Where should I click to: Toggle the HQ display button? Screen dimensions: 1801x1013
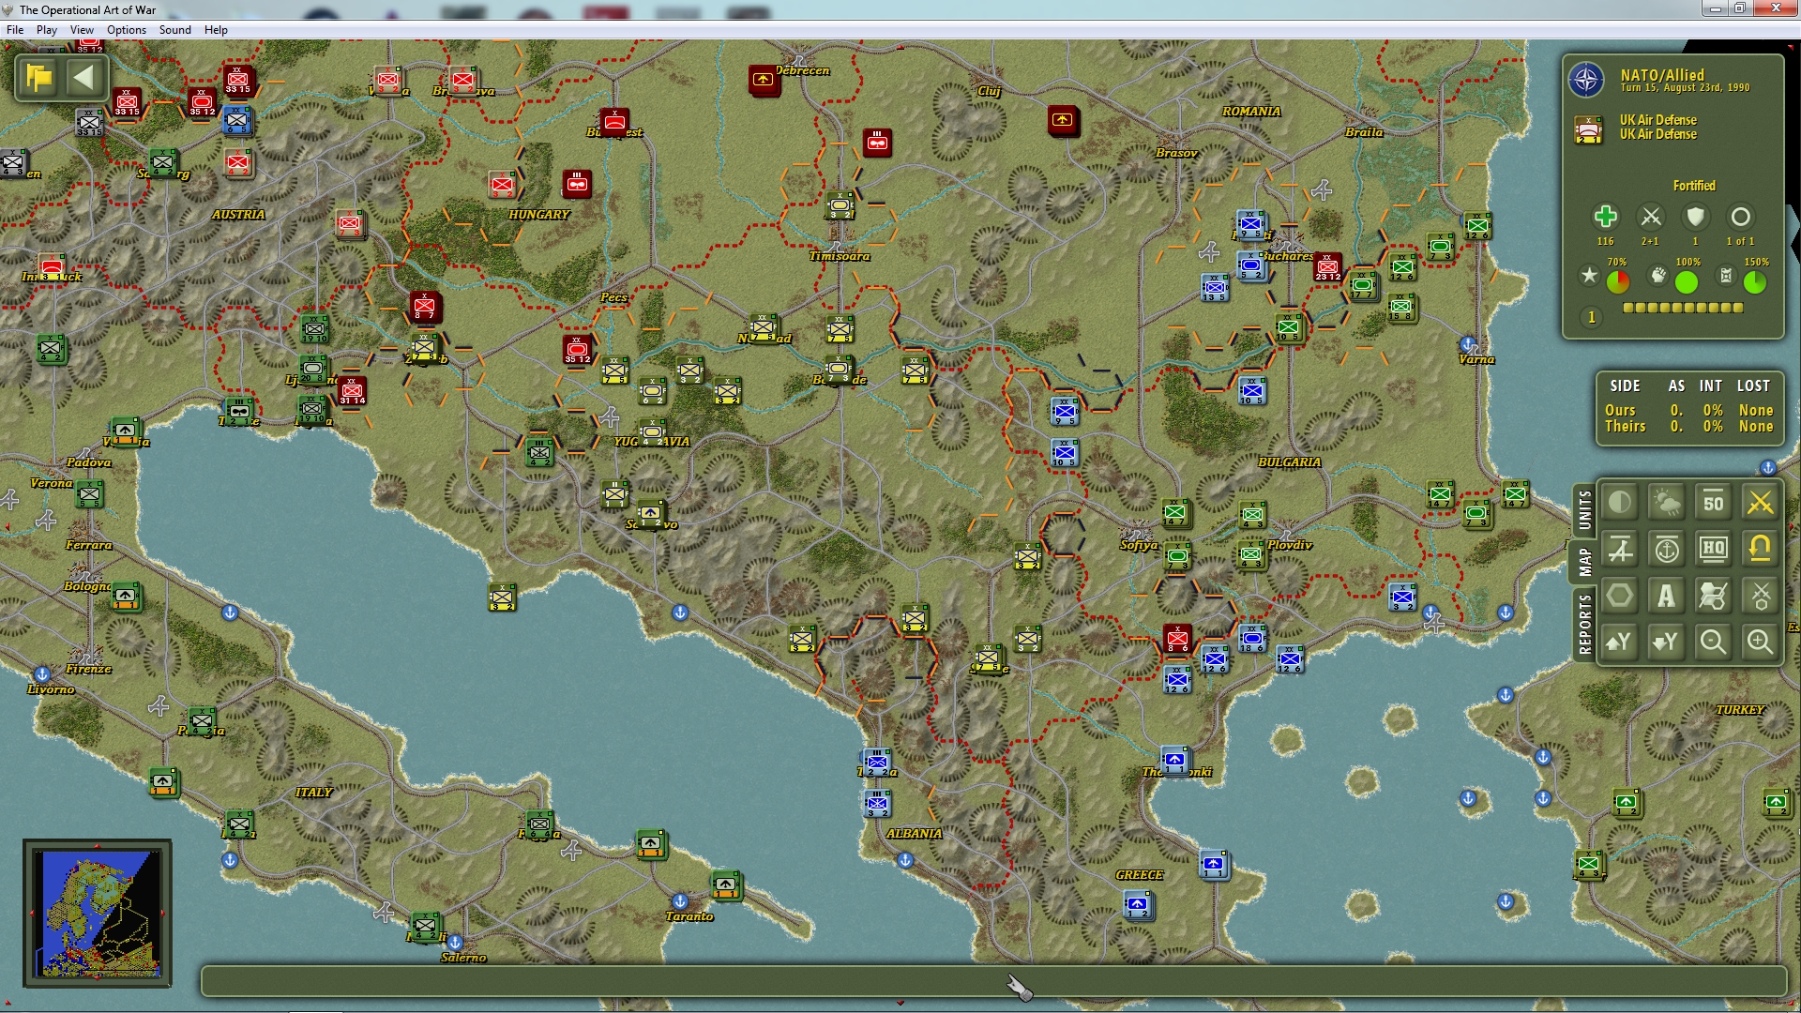[x=1714, y=550]
